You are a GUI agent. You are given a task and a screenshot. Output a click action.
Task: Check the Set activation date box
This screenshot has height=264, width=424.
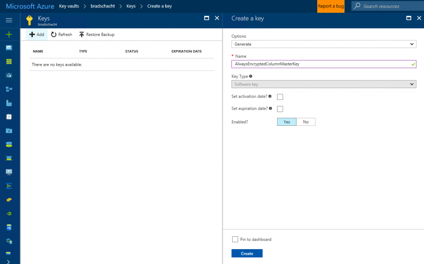click(x=280, y=97)
